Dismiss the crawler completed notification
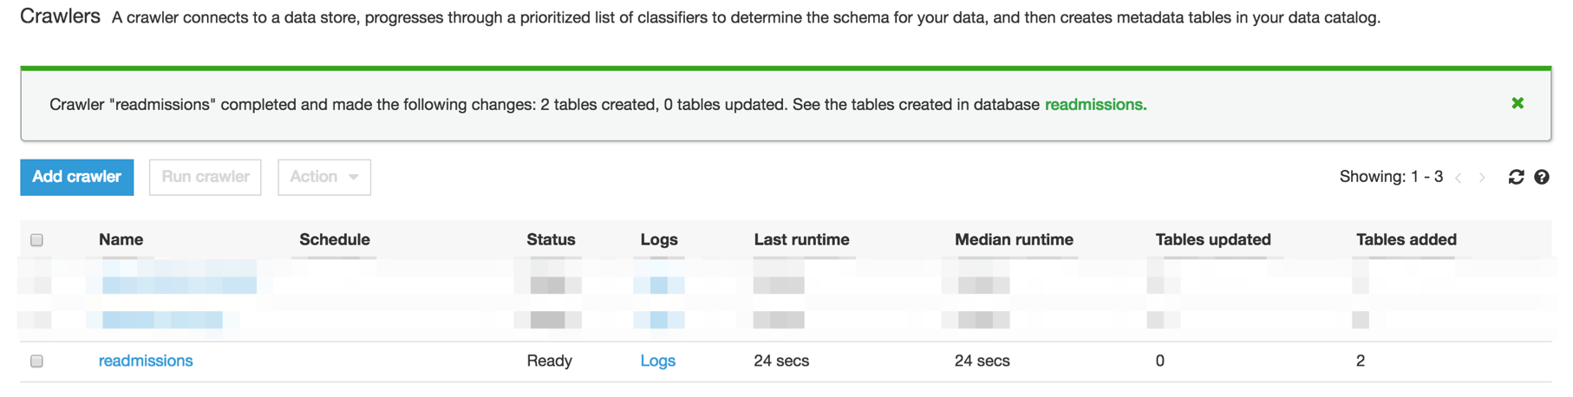Screen dimensions: 1573x397 coord(1517,103)
